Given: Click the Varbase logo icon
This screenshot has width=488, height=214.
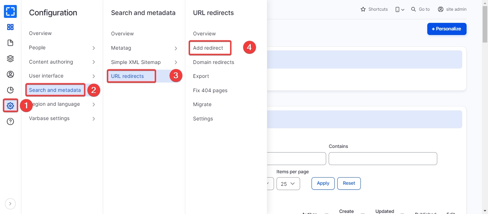Looking at the screenshot, I should pos(10,11).
